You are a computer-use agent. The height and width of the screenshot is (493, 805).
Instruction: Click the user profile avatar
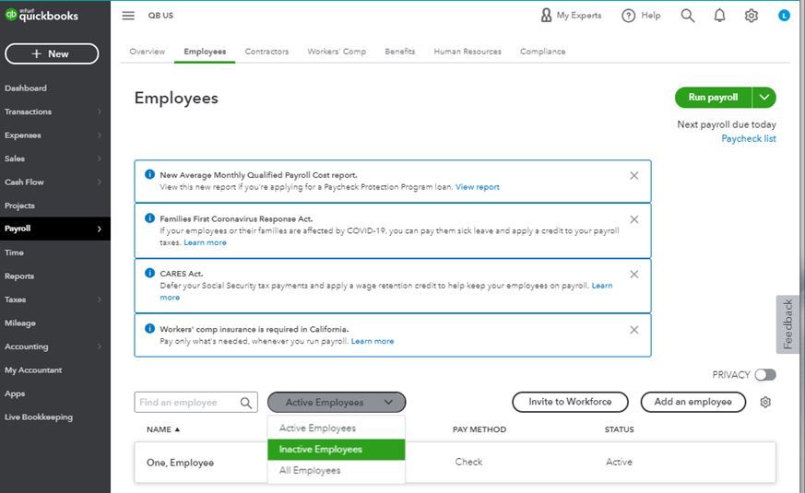point(784,16)
